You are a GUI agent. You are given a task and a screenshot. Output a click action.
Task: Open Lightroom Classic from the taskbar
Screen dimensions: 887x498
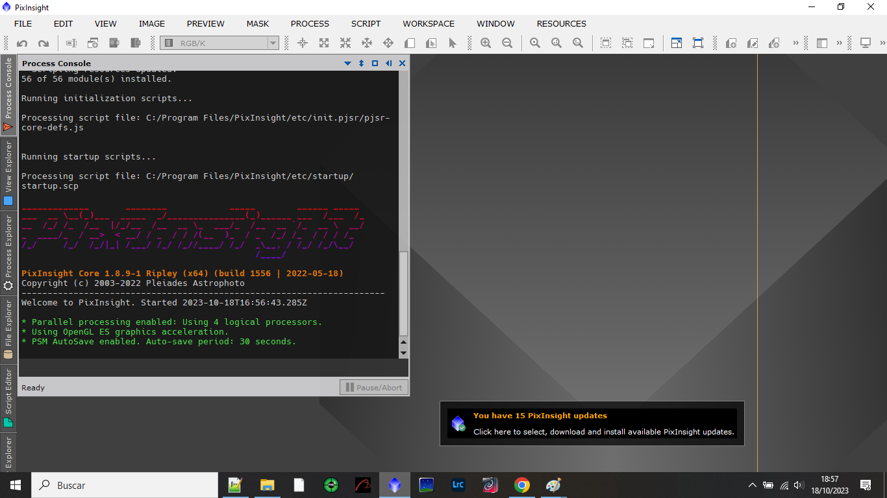458,485
